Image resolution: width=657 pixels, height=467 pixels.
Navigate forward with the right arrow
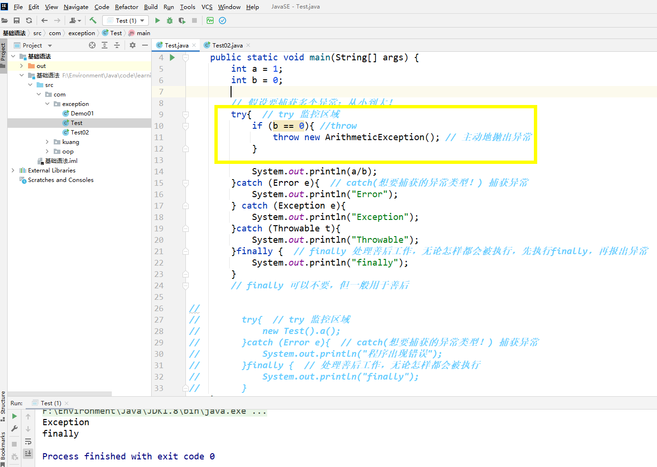click(57, 20)
